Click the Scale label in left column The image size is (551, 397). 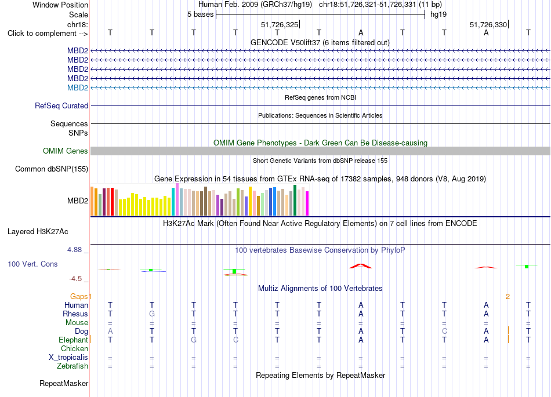pyautogui.click(x=78, y=14)
